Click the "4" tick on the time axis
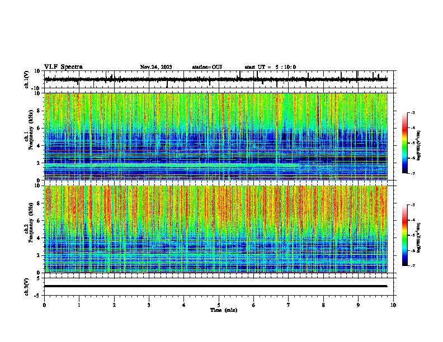Screen dimensions: 443x342 pyautogui.click(x=184, y=305)
